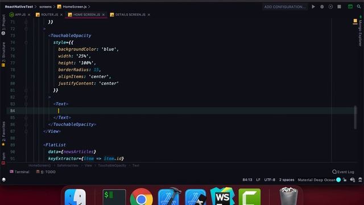Open the Event Log

(x=343, y=172)
